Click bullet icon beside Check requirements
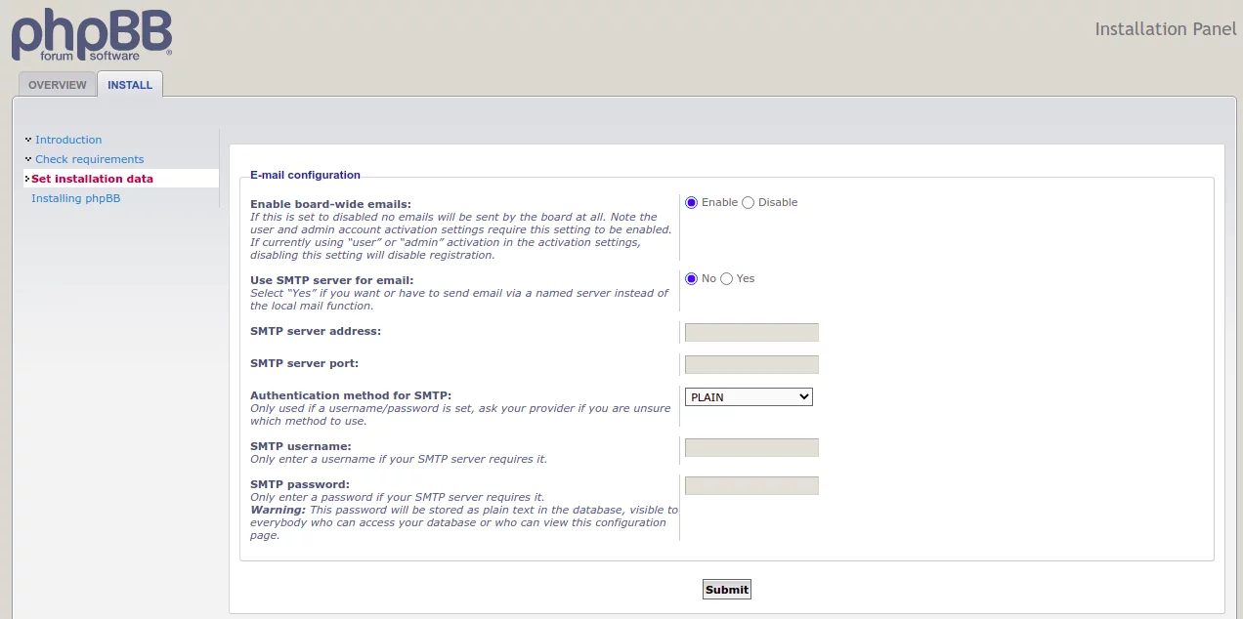Image resolution: width=1243 pixels, height=619 pixels. [28, 158]
